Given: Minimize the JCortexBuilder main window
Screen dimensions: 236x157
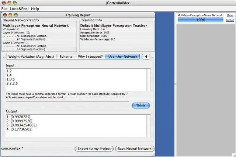Looking at the screenshot, I should tap(9, 3).
